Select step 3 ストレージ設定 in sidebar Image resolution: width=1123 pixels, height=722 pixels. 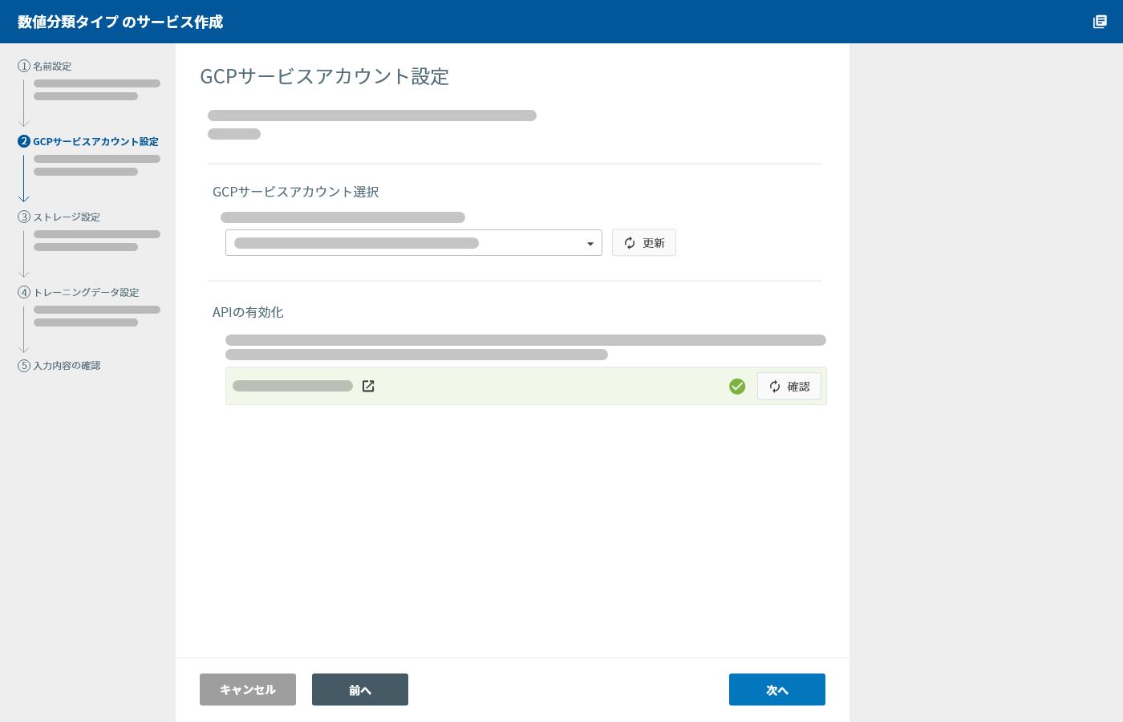tap(59, 217)
